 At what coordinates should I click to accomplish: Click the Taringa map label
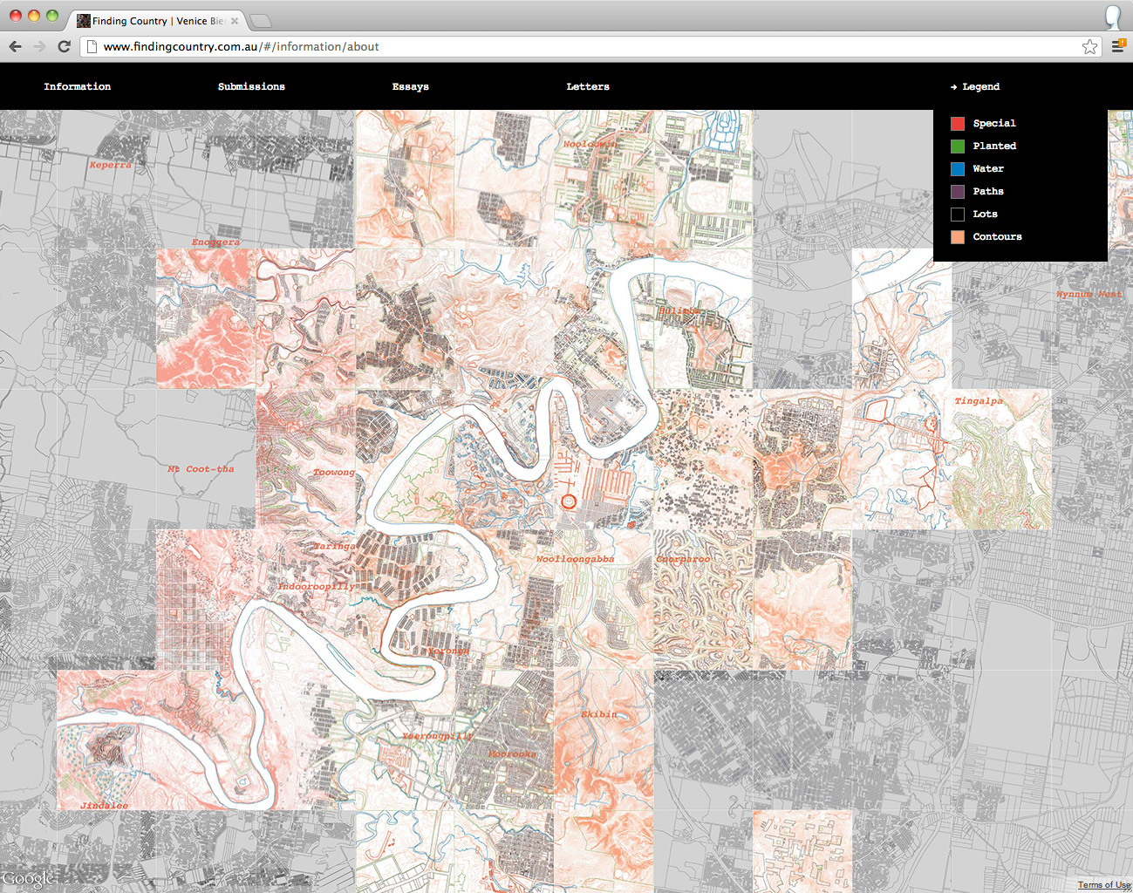pyautogui.click(x=335, y=547)
